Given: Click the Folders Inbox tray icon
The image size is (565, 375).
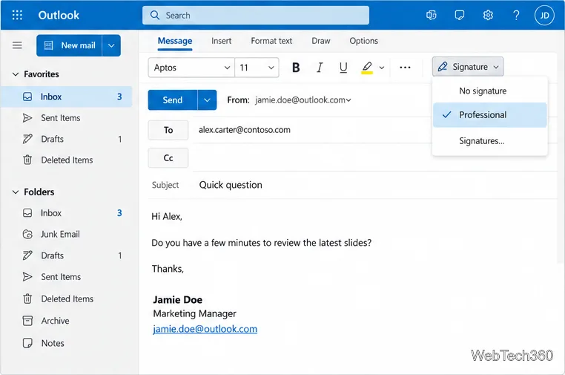Looking at the screenshot, I should pyautogui.click(x=27, y=213).
